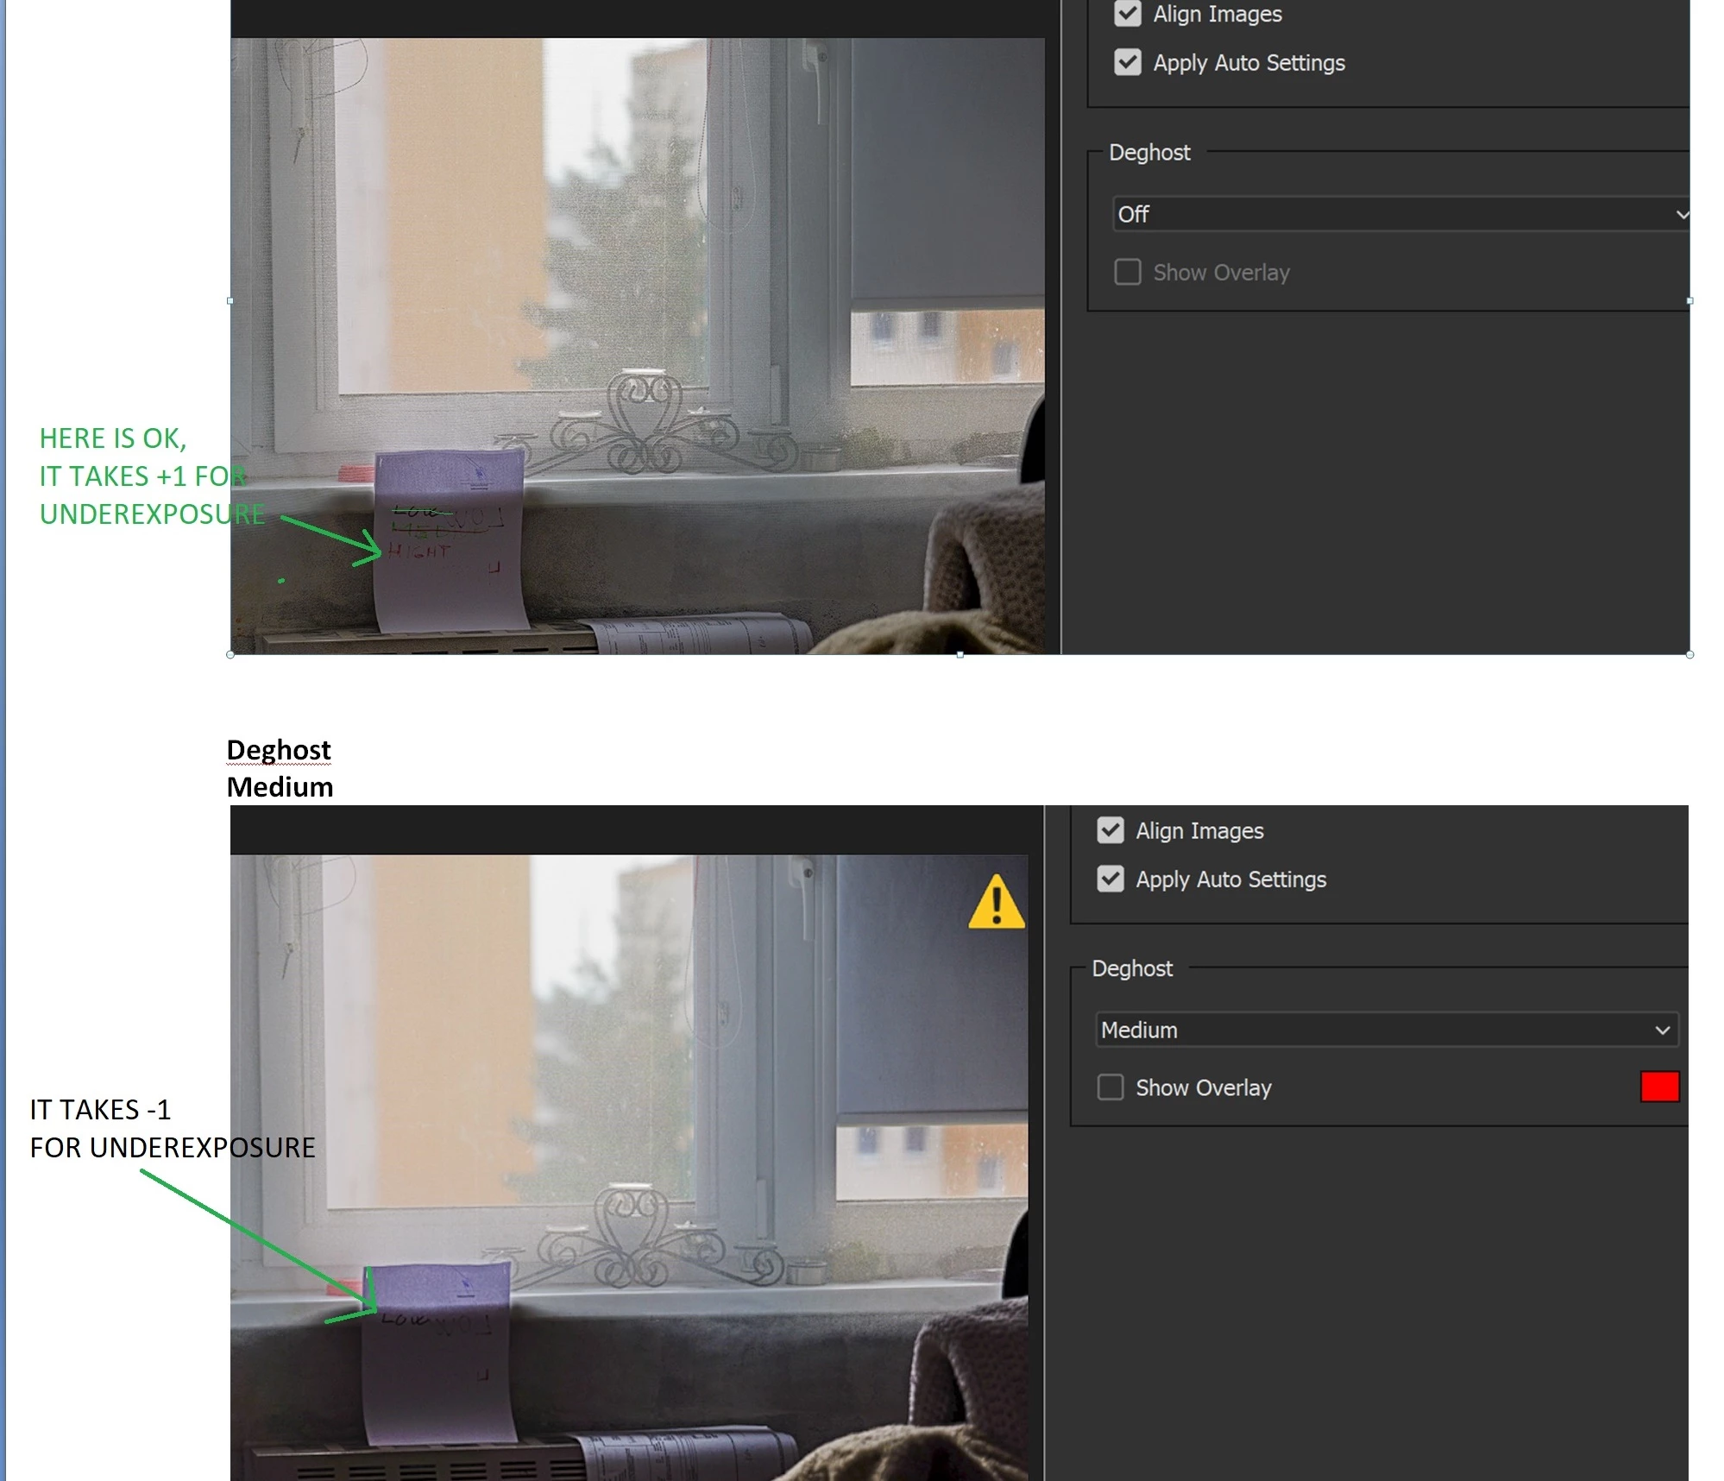Click the Deghost Medium heading text

point(280,768)
